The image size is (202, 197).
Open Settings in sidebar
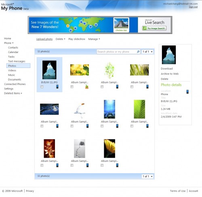(9, 89)
